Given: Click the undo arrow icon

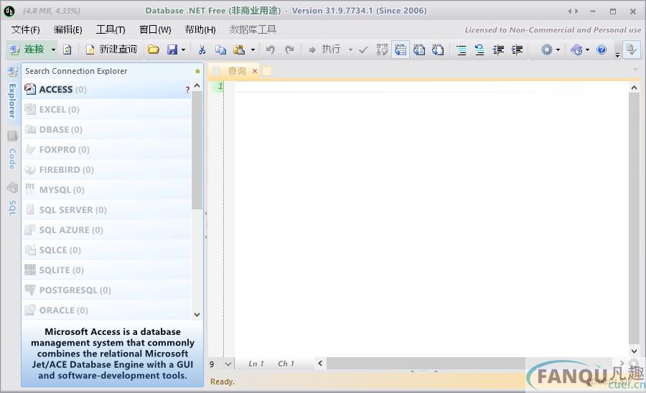Looking at the screenshot, I should point(271,49).
